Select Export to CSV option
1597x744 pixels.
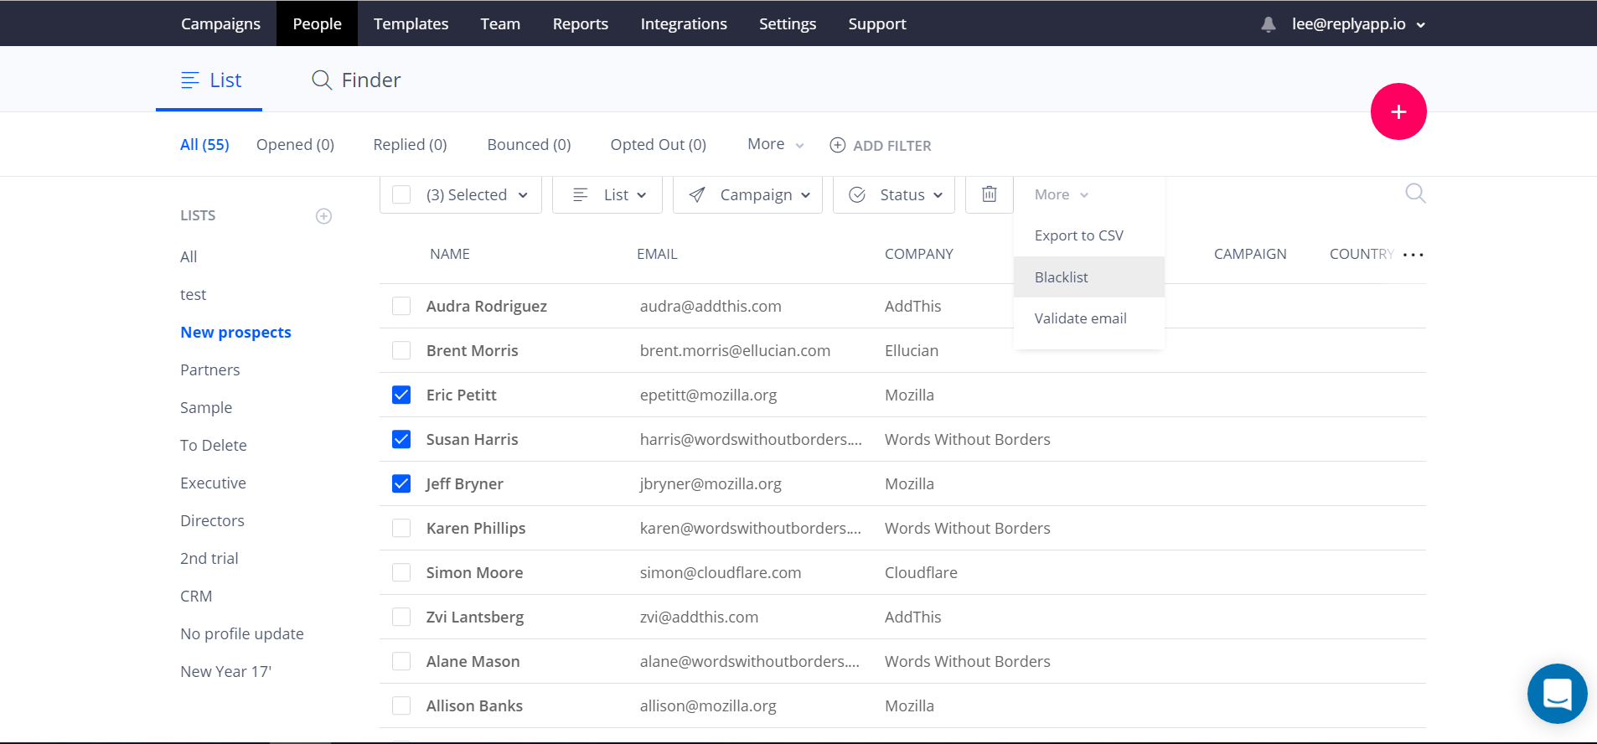(x=1078, y=235)
